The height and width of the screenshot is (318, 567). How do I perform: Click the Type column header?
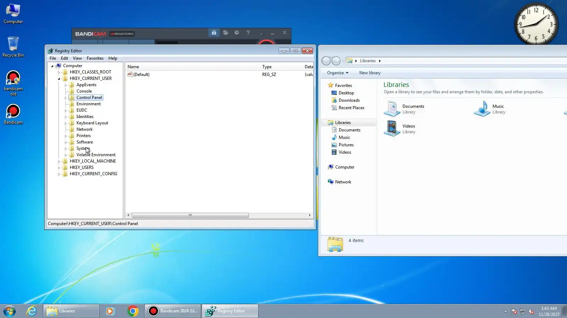tap(281, 67)
